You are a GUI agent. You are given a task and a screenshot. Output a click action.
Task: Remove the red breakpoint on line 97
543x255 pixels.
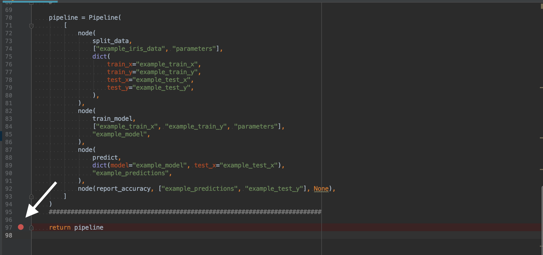[x=21, y=227]
